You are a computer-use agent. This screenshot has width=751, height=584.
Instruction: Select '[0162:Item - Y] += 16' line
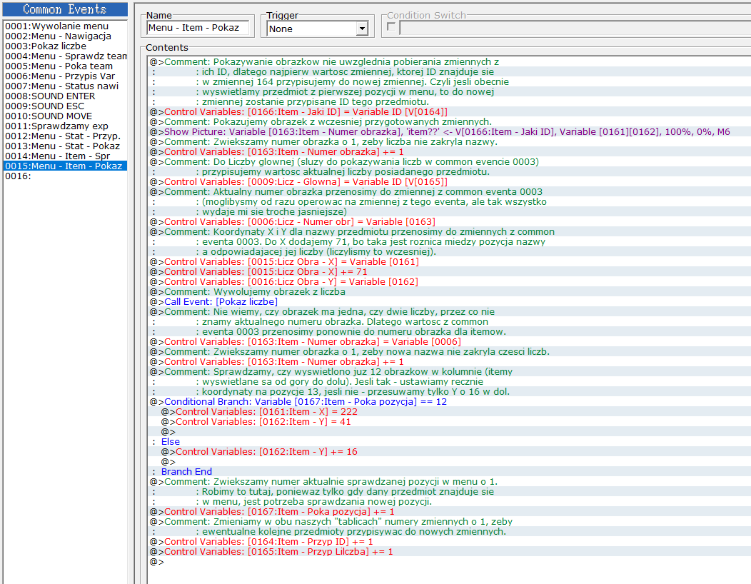(x=449, y=452)
